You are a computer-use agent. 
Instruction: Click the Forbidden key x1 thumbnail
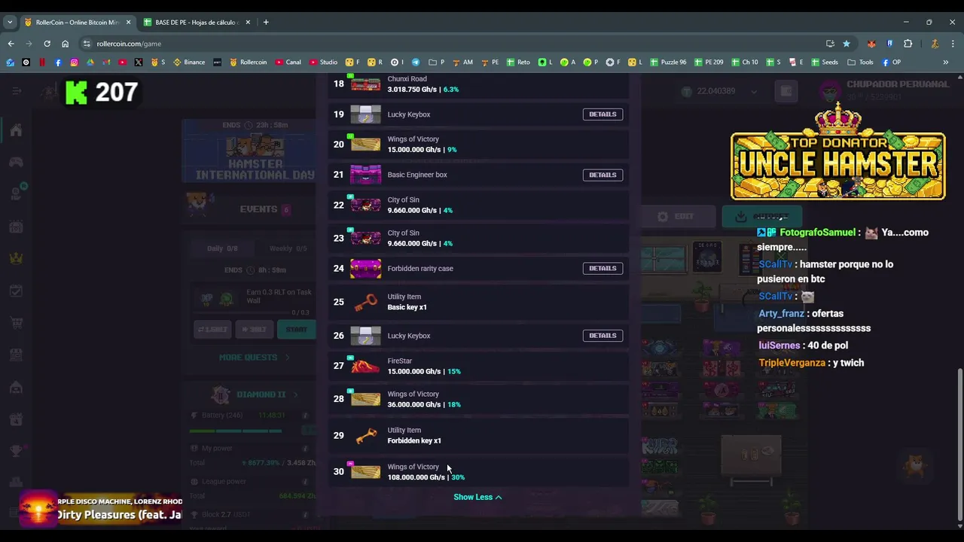pyautogui.click(x=365, y=435)
